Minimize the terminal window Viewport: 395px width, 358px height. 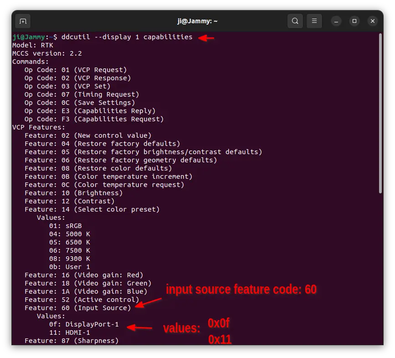[336, 21]
